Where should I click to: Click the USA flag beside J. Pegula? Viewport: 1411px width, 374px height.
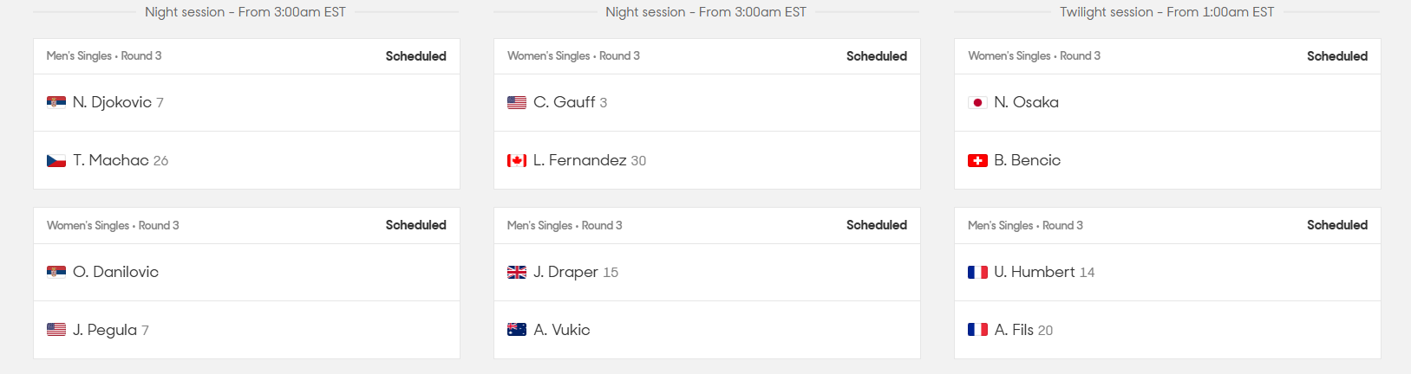pos(56,330)
